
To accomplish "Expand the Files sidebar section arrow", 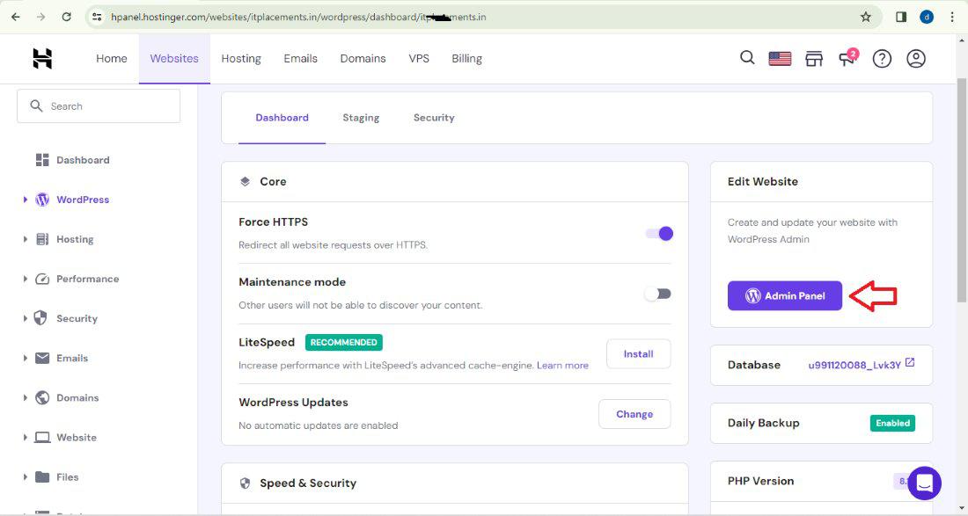I will (26, 476).
